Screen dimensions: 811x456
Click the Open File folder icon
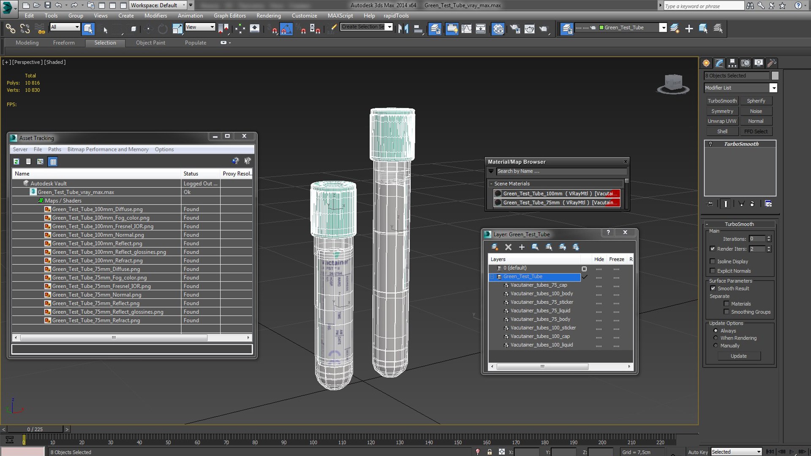tap(36, 5)
